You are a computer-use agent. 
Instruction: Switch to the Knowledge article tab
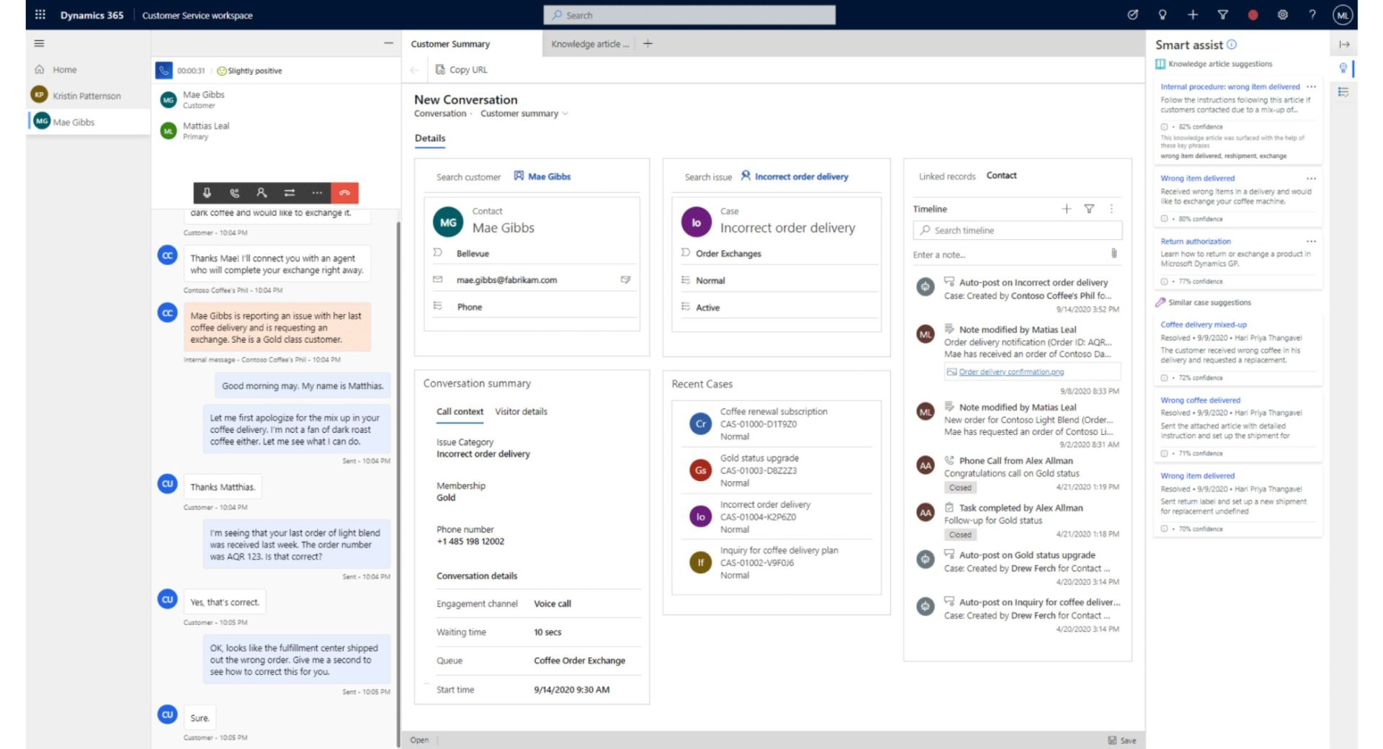[588, 44]
